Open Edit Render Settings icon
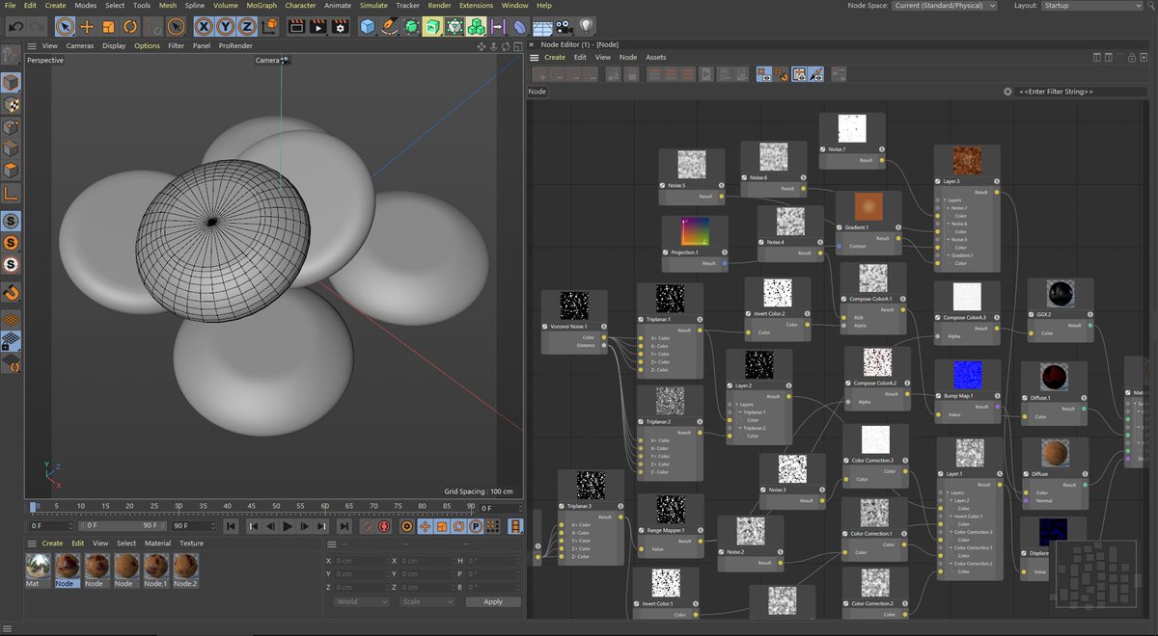Image resolution: width=1158 pixels, height=636 pixels. tap(340, 26)
